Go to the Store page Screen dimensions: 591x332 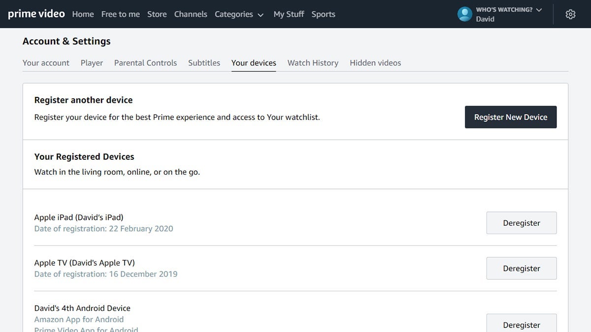coord(157,14)
